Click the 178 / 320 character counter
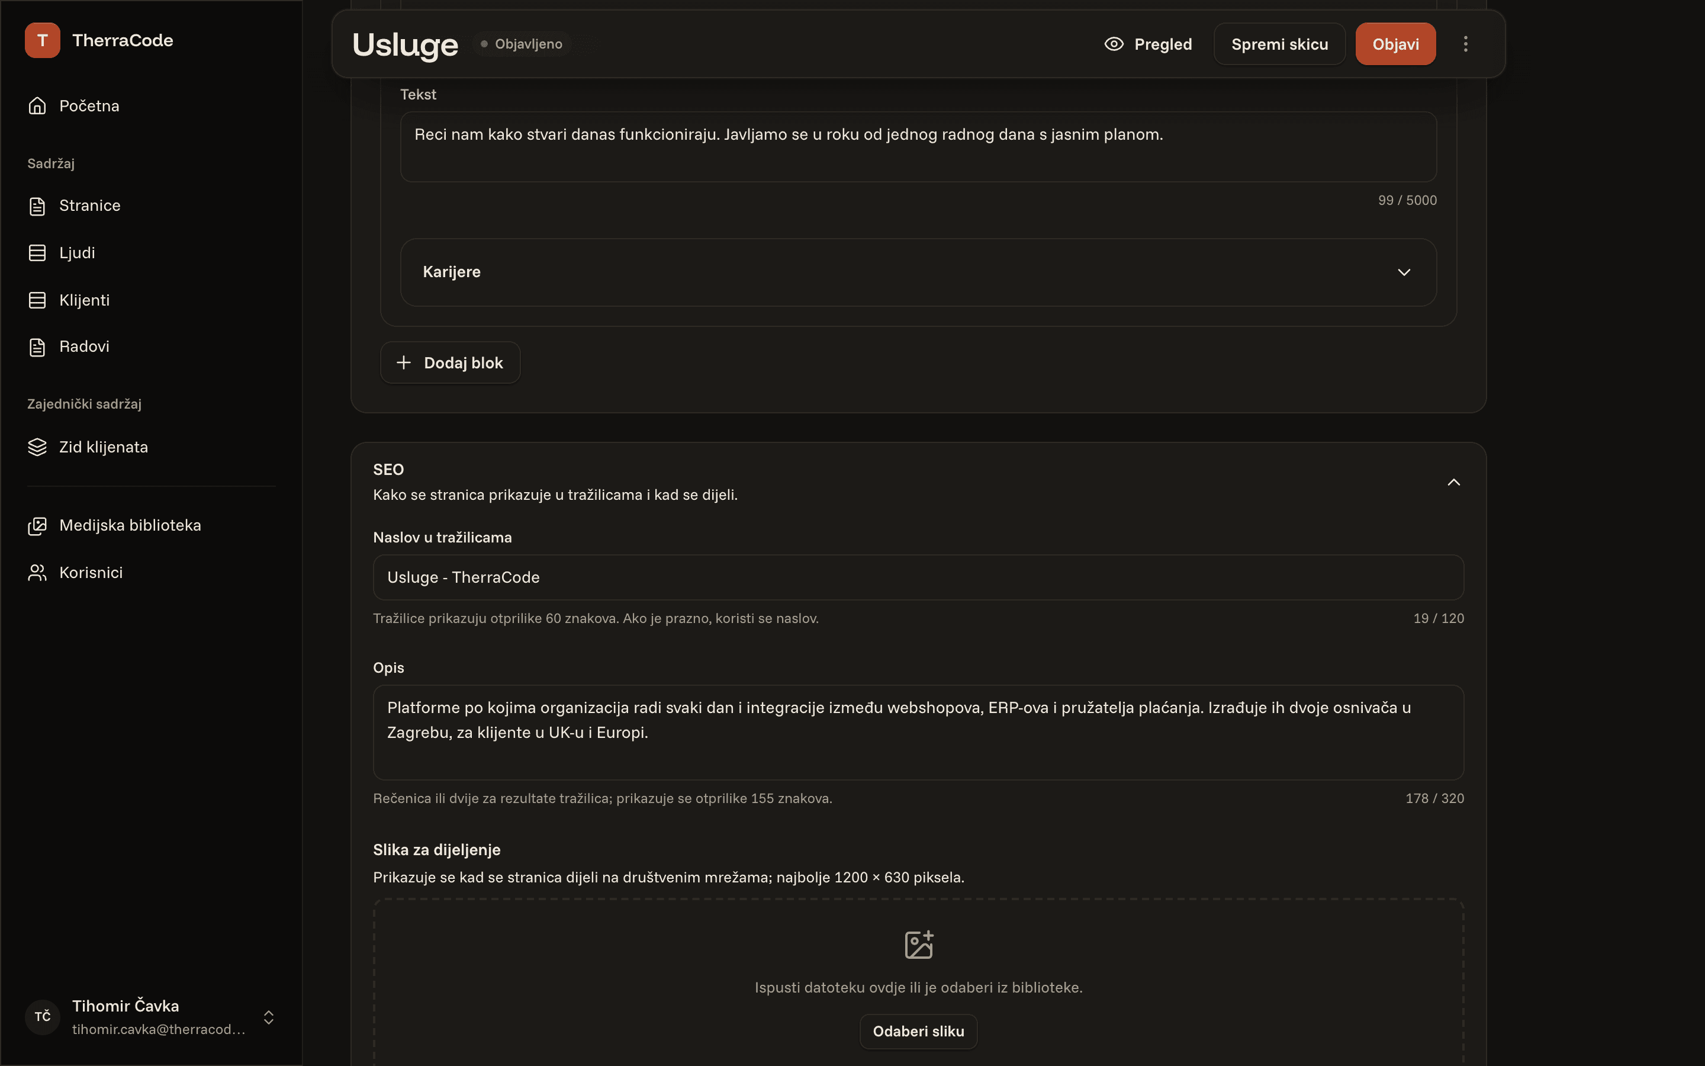1705x1066 pixels. pos(1434,798)
